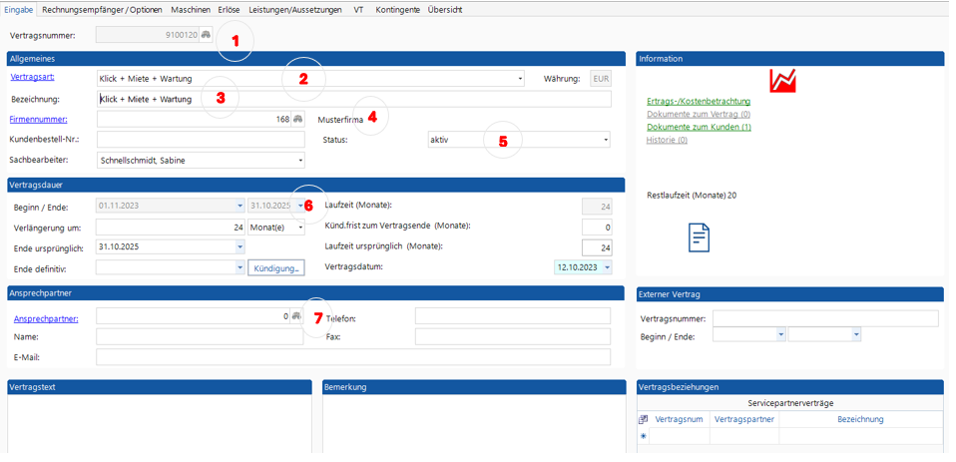
Task: Switch to Rechnungsempfänger / Optionen tab
Action: (102, 9)
